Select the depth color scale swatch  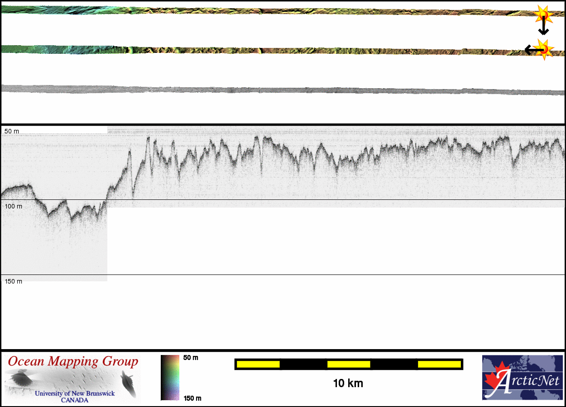pos(170,378)
